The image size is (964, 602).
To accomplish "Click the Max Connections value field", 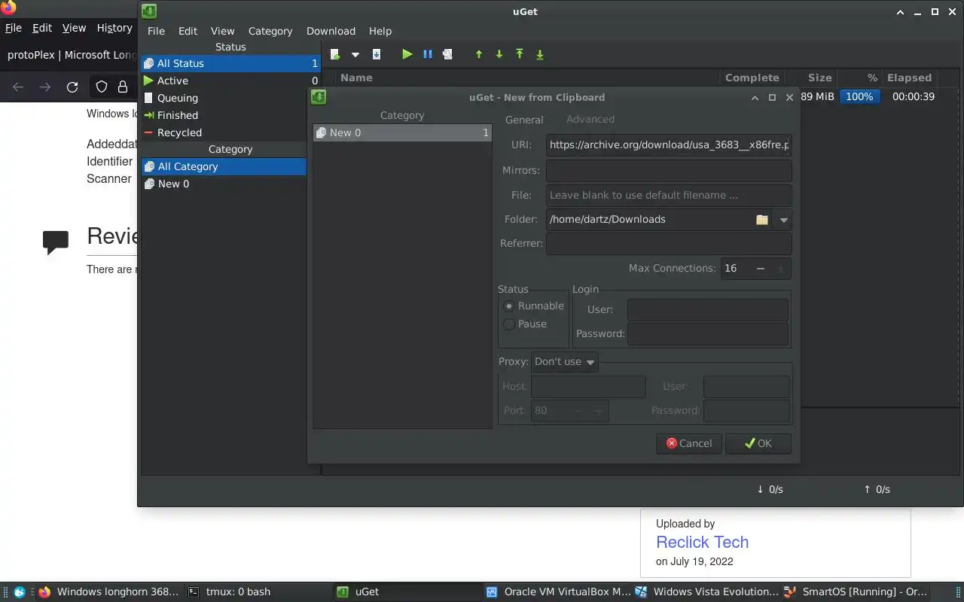I will coord(735,269).
